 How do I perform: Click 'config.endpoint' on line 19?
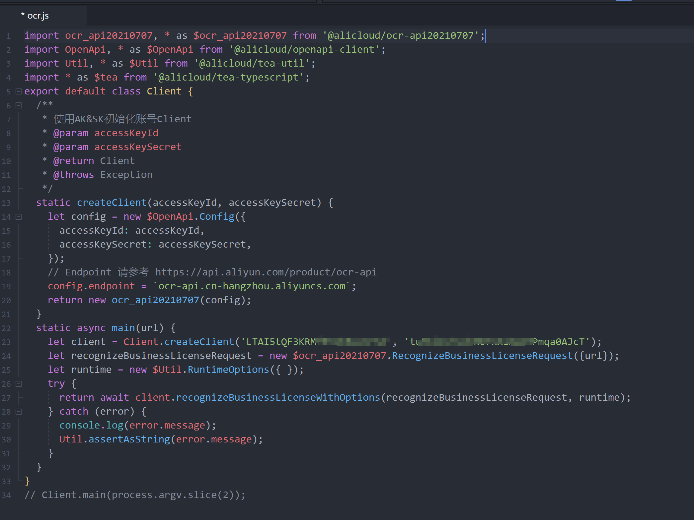(x=91, y=286)
